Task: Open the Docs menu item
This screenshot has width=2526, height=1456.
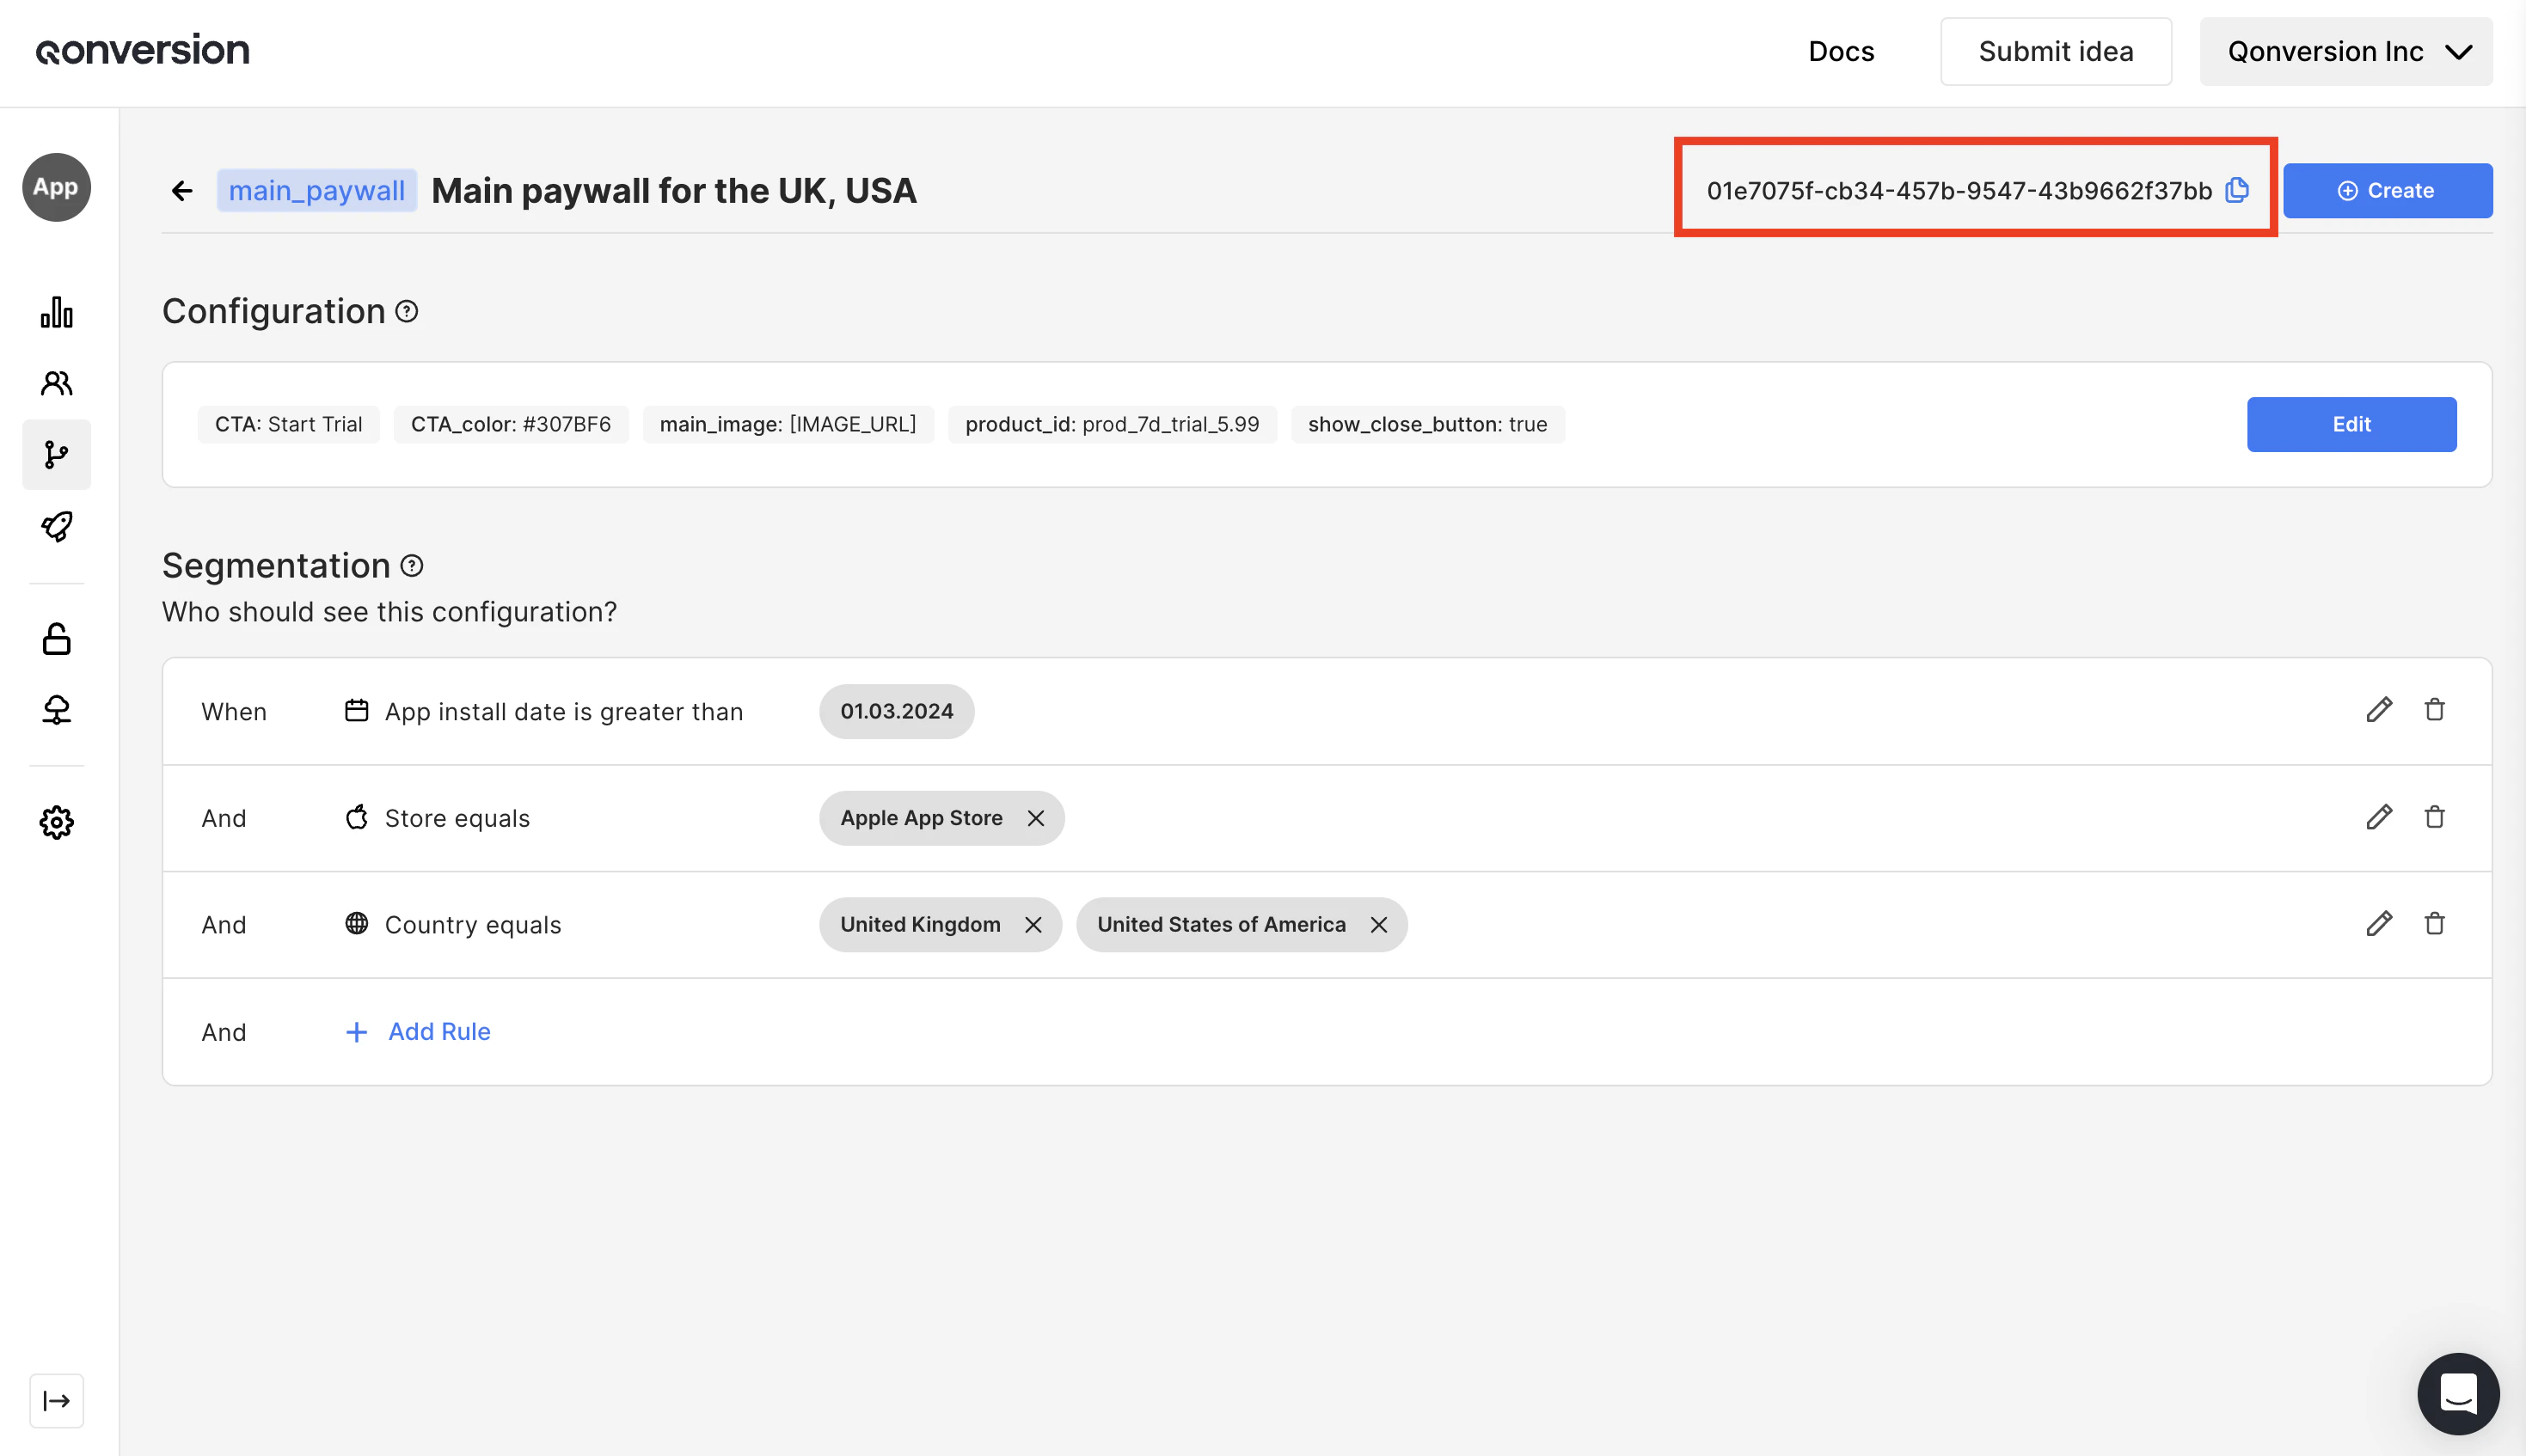Action: [x=1841, y=51]
